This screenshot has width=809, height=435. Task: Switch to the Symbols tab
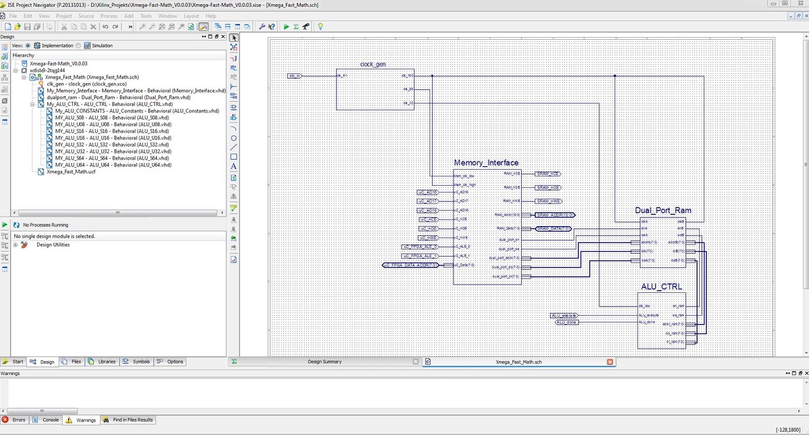tap(136, 362)
